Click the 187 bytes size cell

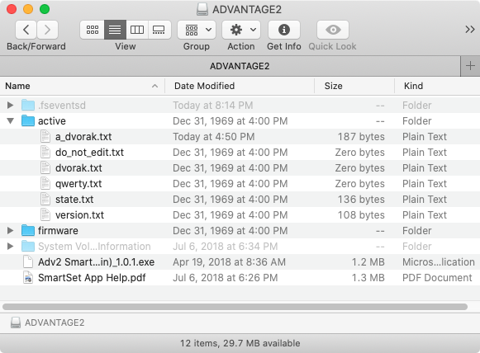coord(361,137)
